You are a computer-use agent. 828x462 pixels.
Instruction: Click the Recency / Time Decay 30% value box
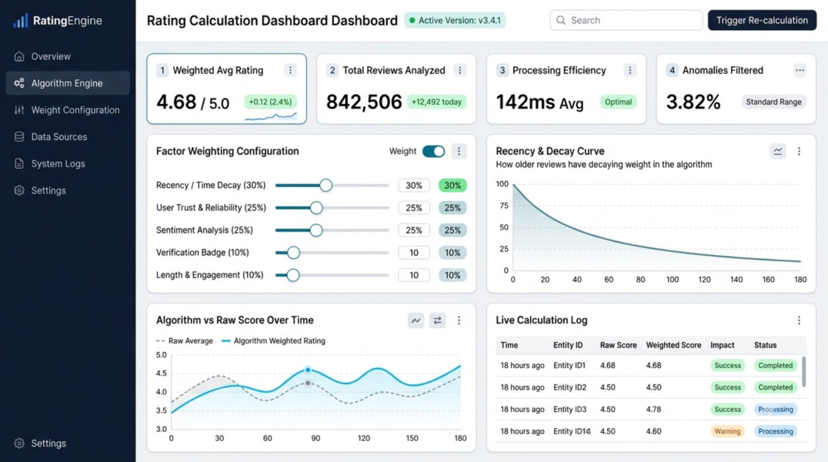point(414,185)
